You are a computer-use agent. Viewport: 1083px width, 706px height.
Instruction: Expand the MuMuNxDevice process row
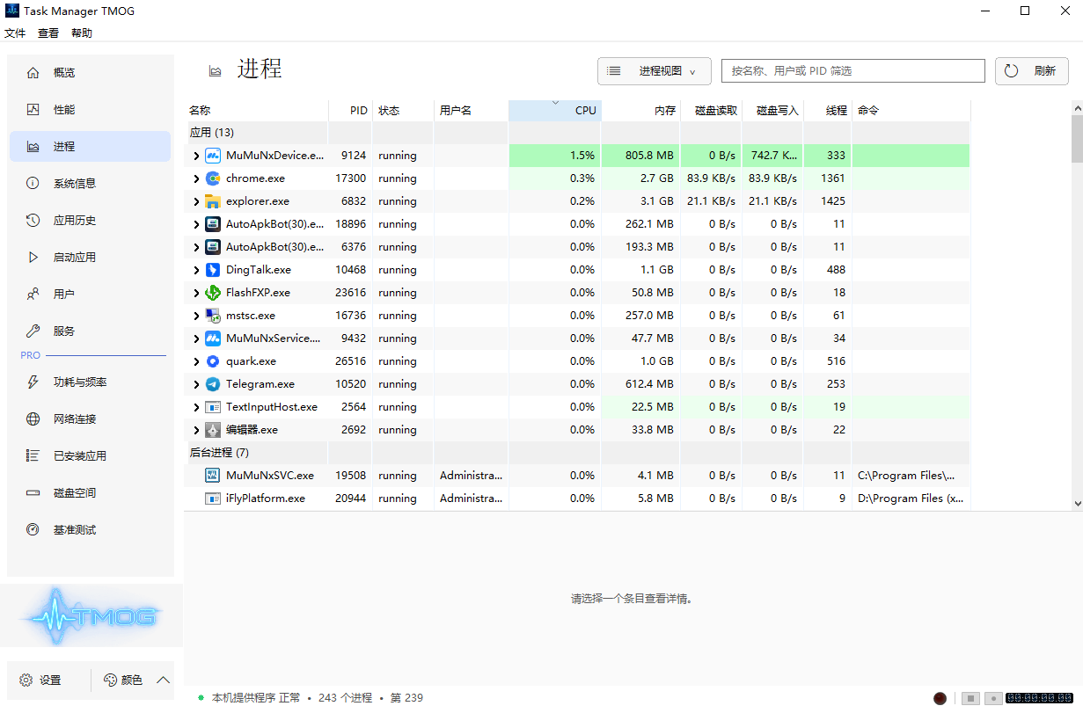[196, 156]
